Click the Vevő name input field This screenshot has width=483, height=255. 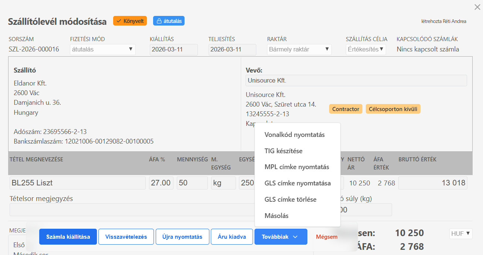[356, 81]
